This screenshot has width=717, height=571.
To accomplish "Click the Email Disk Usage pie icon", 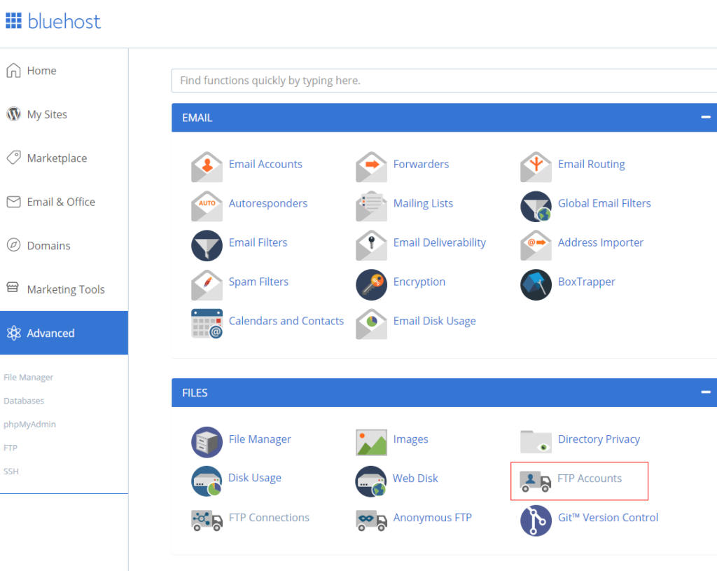I will tap(371, 324).
